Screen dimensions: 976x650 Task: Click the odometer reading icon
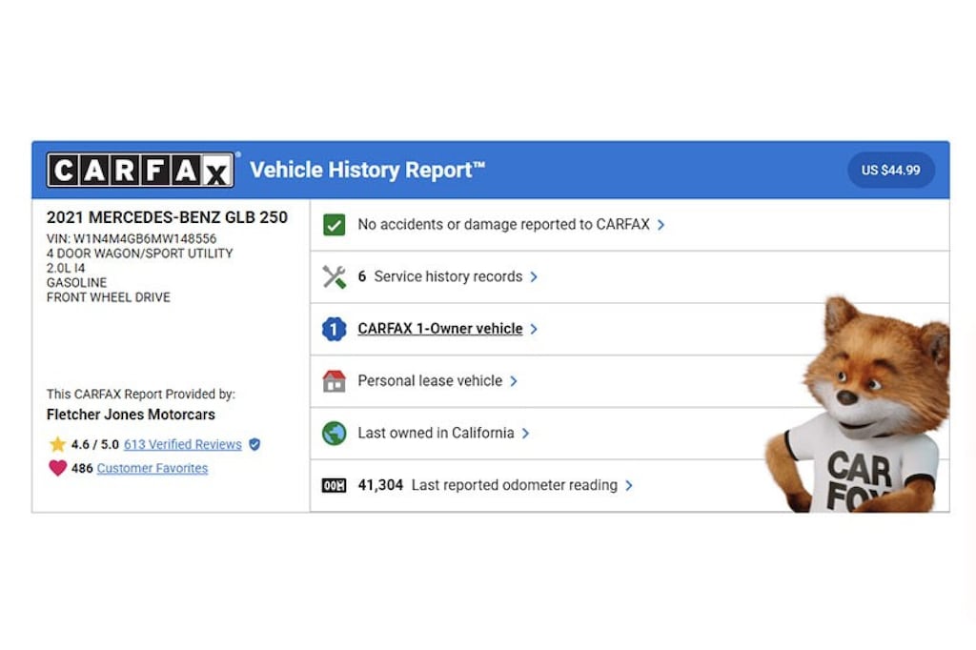[334, 484]
